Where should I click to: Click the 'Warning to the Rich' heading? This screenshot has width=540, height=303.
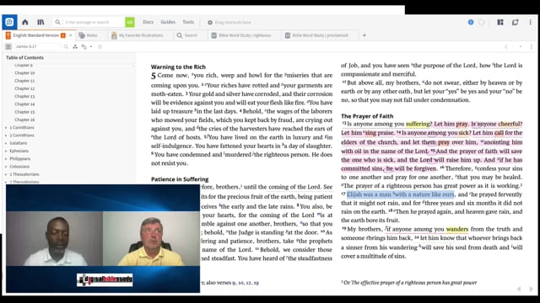[178, 67]
